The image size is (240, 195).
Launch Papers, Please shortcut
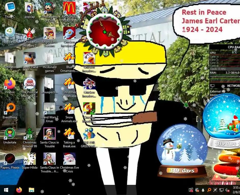[10, 161]
